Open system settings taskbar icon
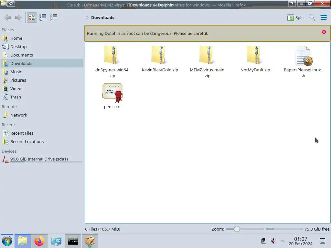 coord(56,241)
